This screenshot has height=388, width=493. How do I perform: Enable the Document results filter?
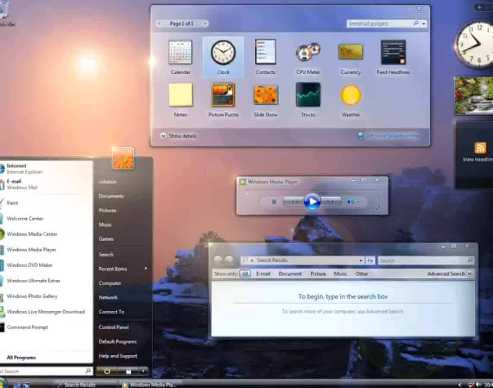coord(290,274)
